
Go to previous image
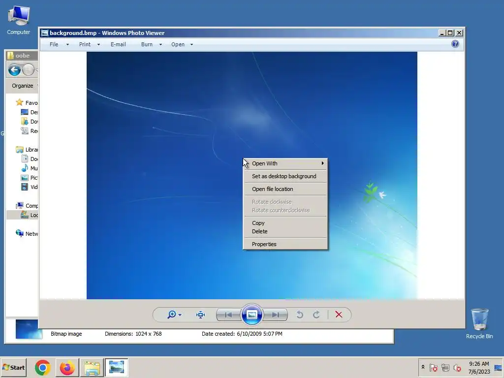pos(228,315)
